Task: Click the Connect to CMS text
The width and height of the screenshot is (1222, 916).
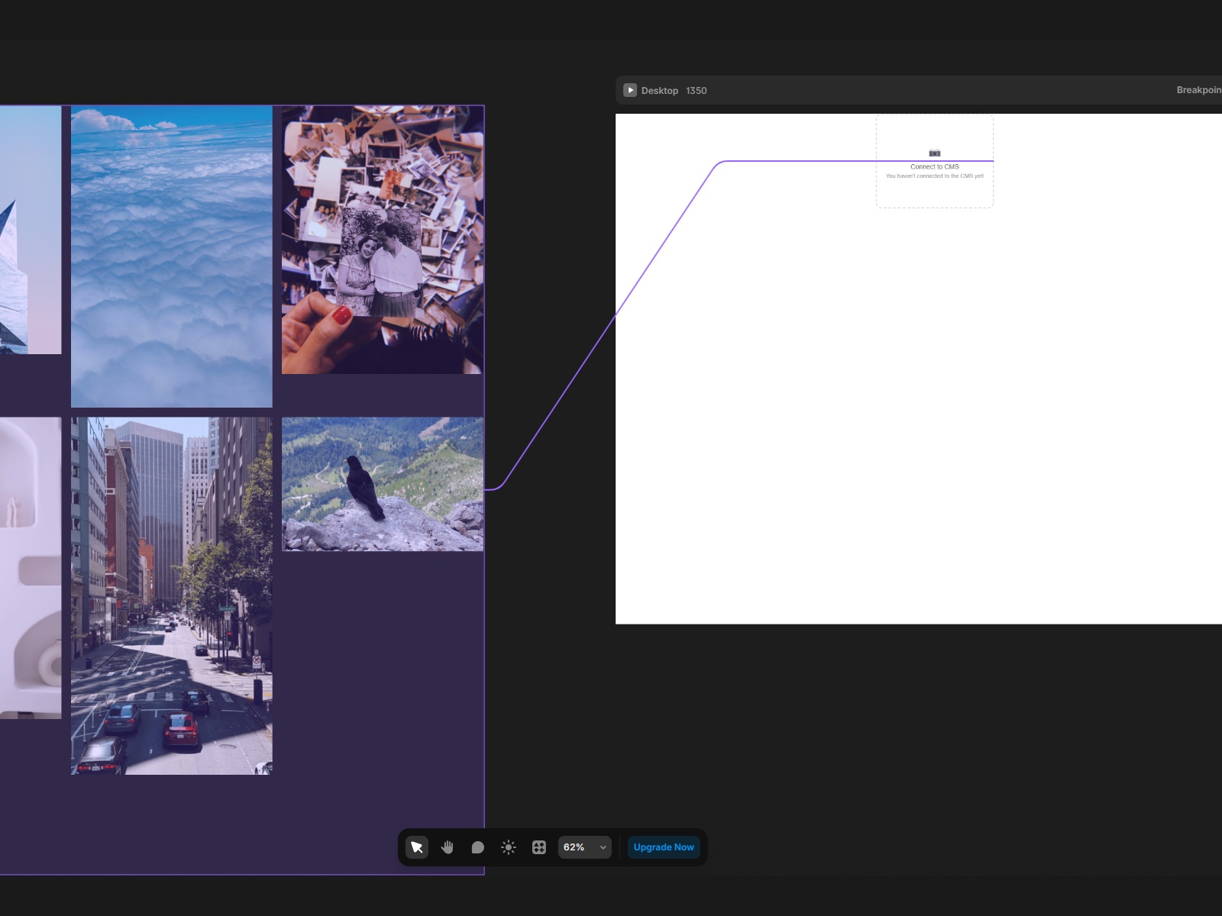Action: 935,167
